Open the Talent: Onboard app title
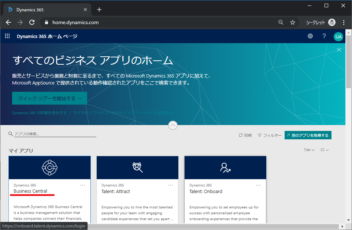 [205, 192]
